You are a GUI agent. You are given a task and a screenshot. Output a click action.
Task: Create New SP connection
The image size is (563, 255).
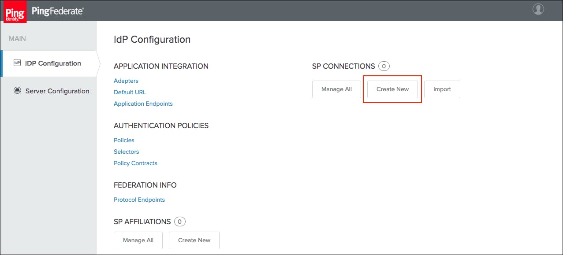pos(392,89)
